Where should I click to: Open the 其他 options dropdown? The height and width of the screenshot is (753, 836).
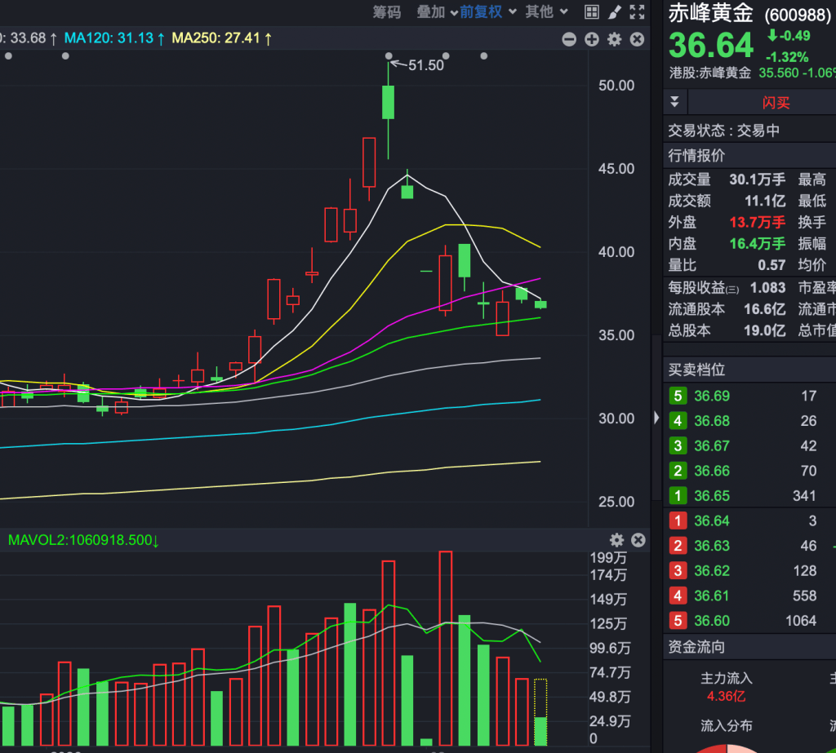[x=545, y=12]
